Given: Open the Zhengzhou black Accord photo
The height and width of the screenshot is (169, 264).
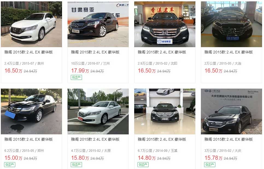Looking at the screenshot, I should coord(31,111).
